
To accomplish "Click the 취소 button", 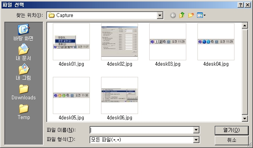I will [x=231, y=140].
